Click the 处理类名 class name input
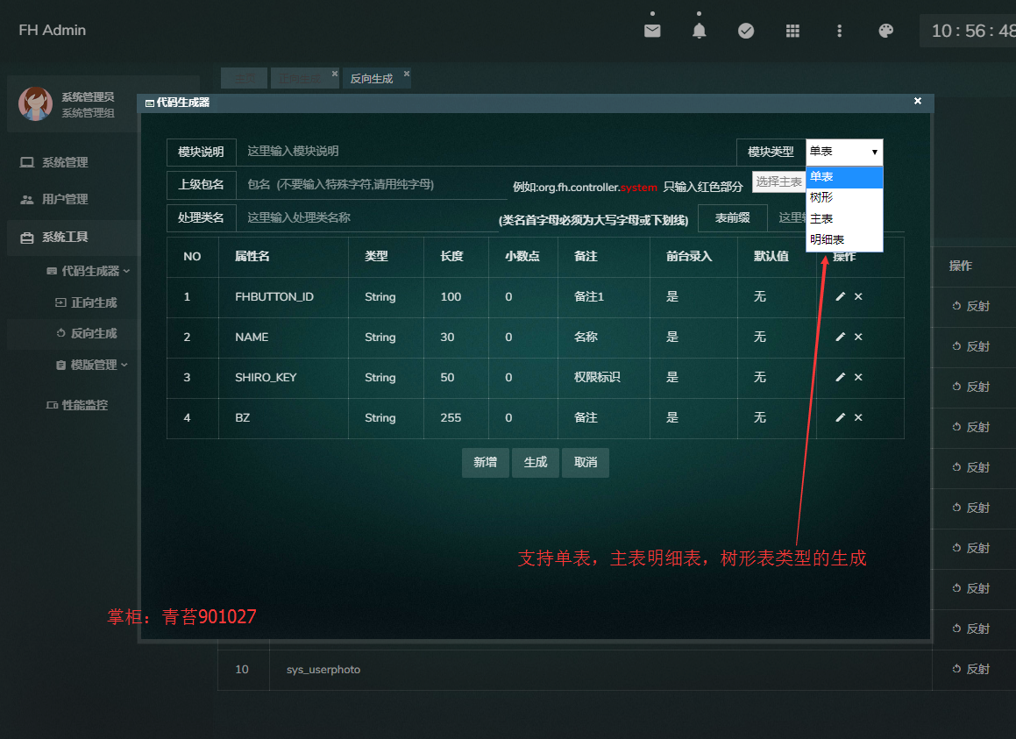The width and height of the screenshot is (1016, 739). point(366,217)
